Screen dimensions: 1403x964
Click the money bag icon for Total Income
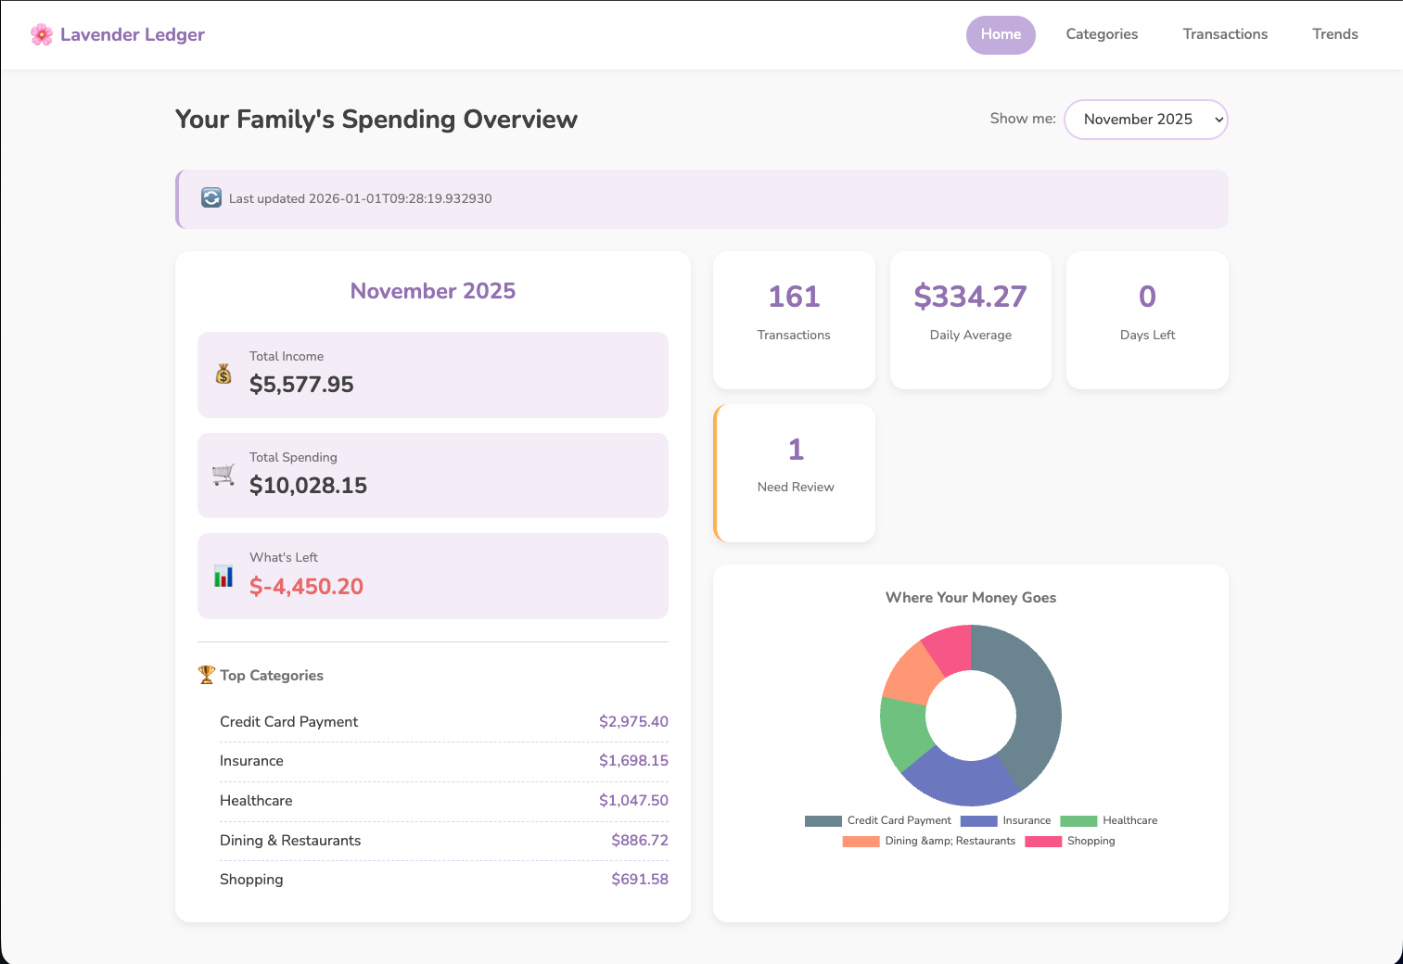coord(223,374)
